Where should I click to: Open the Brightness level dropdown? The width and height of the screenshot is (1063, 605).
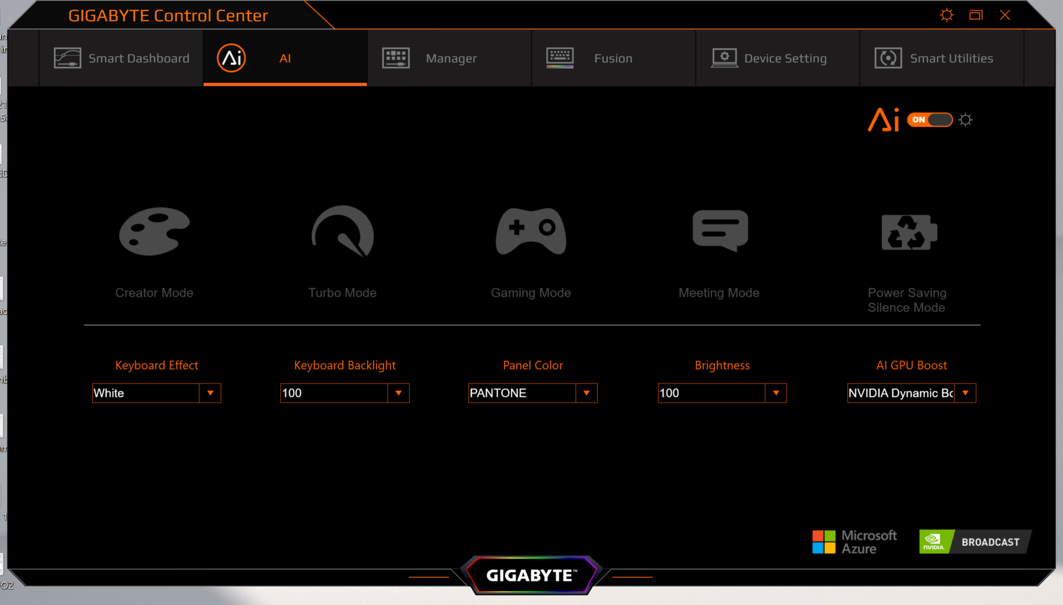pos(776,393)
